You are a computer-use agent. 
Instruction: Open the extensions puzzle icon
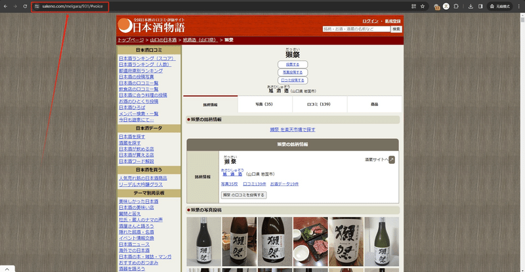point(456,7)
